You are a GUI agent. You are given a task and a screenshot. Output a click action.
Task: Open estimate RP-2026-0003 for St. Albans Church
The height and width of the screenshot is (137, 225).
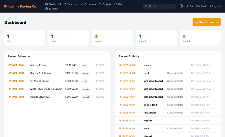coord(16,81)
